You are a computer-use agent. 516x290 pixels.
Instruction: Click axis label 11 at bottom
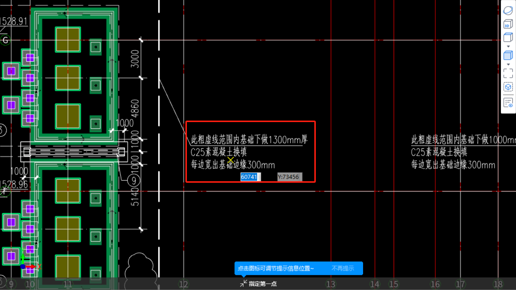pos(68,284)
